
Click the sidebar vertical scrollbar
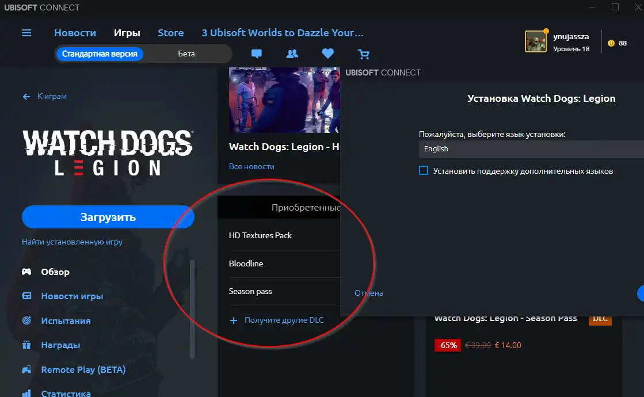click(192, 309)
